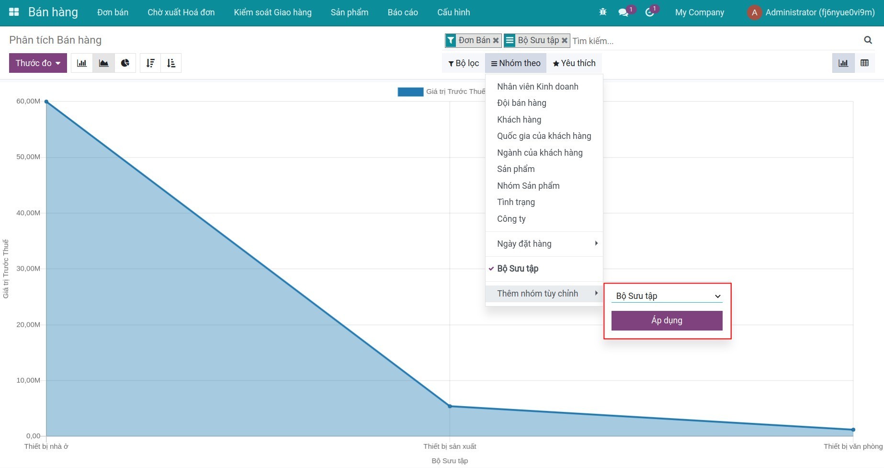Open the Bộ Sưu tập custom group select
Image resolution: width=884 pixels, height=468 pixels.
click(x=667, y=296)
